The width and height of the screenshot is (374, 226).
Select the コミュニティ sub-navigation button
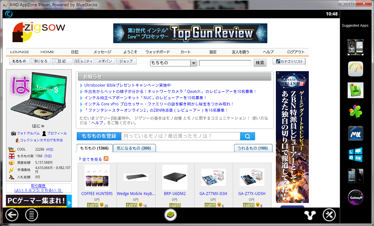point(84,61)
